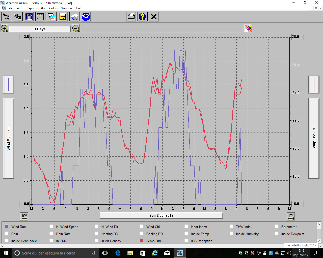Open the Wind Run - km axis selector

tap(9, 138)
